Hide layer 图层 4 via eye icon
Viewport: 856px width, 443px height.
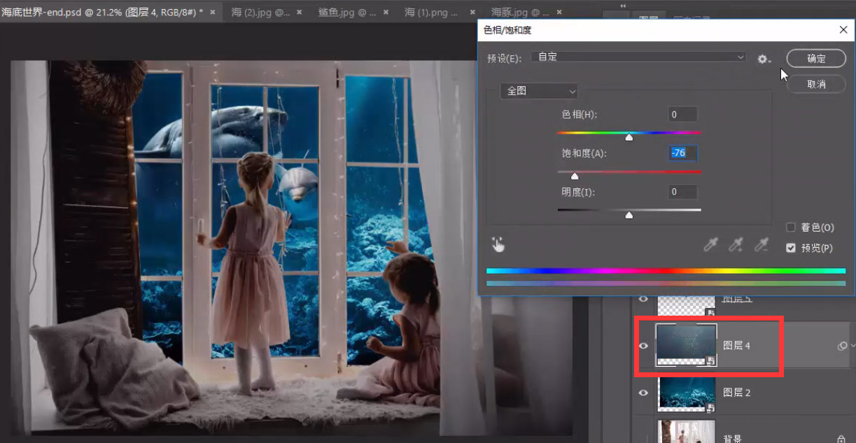pos(643,346)
